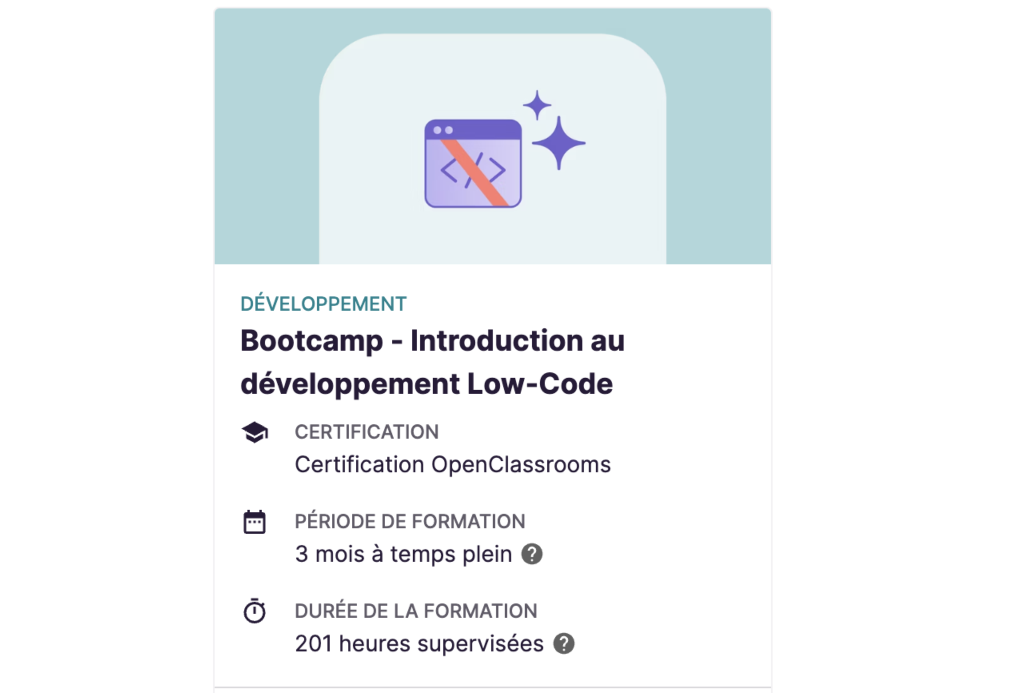Screen dimensions: 1032x695
Task: Click the teal banner background of the card
Action: [x=266, y=133]
